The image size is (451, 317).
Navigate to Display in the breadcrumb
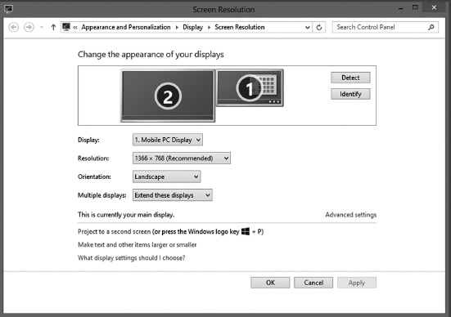pyautogui.click(x=192, y=27)
